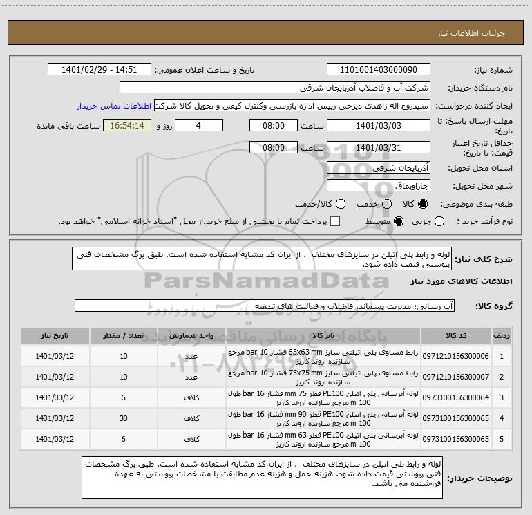Select product code 0973100156300064
532x515 pixels.
(x=456, y=397)
